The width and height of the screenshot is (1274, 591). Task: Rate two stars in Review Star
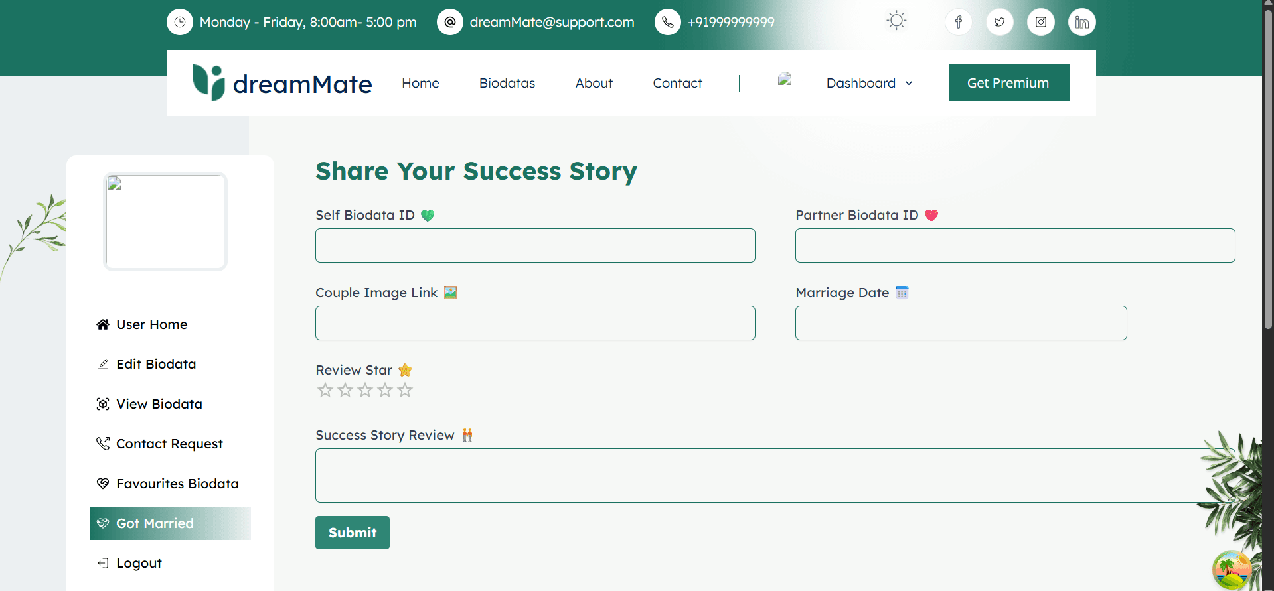(x=345, y=390)
